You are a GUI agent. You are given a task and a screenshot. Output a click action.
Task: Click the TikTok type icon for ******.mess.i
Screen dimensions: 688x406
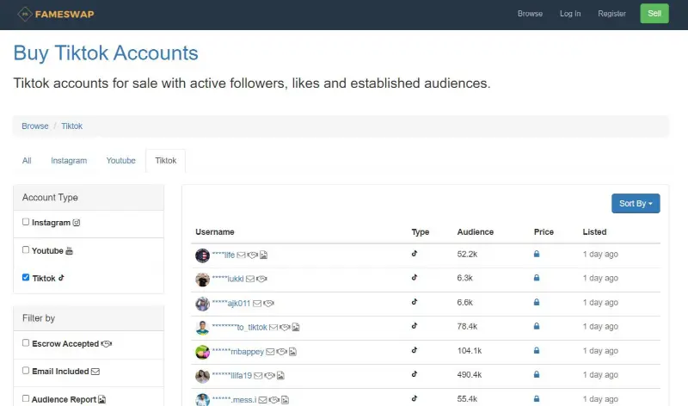(415, 399)
